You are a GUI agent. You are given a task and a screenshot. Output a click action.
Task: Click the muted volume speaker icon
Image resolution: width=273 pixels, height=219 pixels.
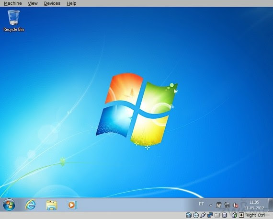click(x=235, y=205)
